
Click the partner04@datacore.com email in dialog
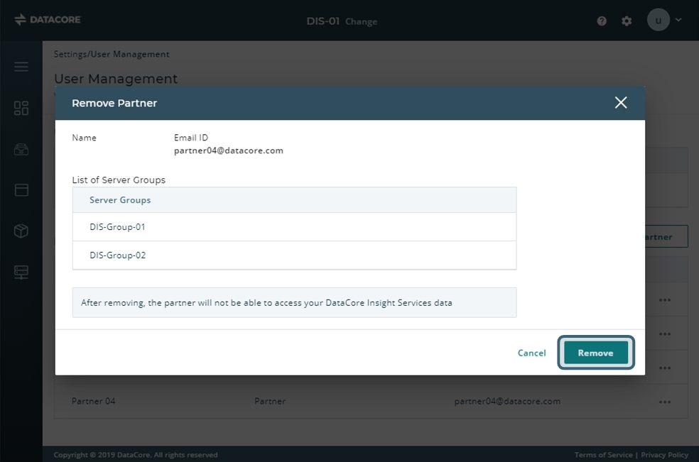(228, 150)
